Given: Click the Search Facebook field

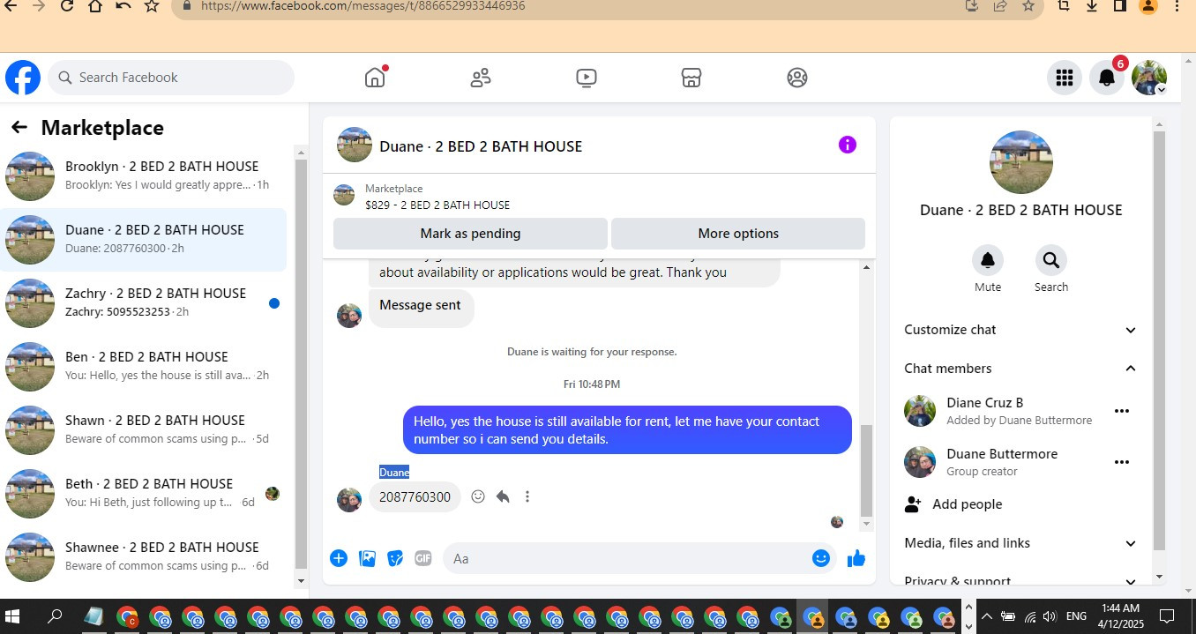Looking at the screenshot, I should (171, 78).
